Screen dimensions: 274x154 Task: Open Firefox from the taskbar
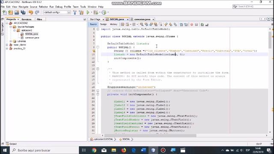(124, 150)
